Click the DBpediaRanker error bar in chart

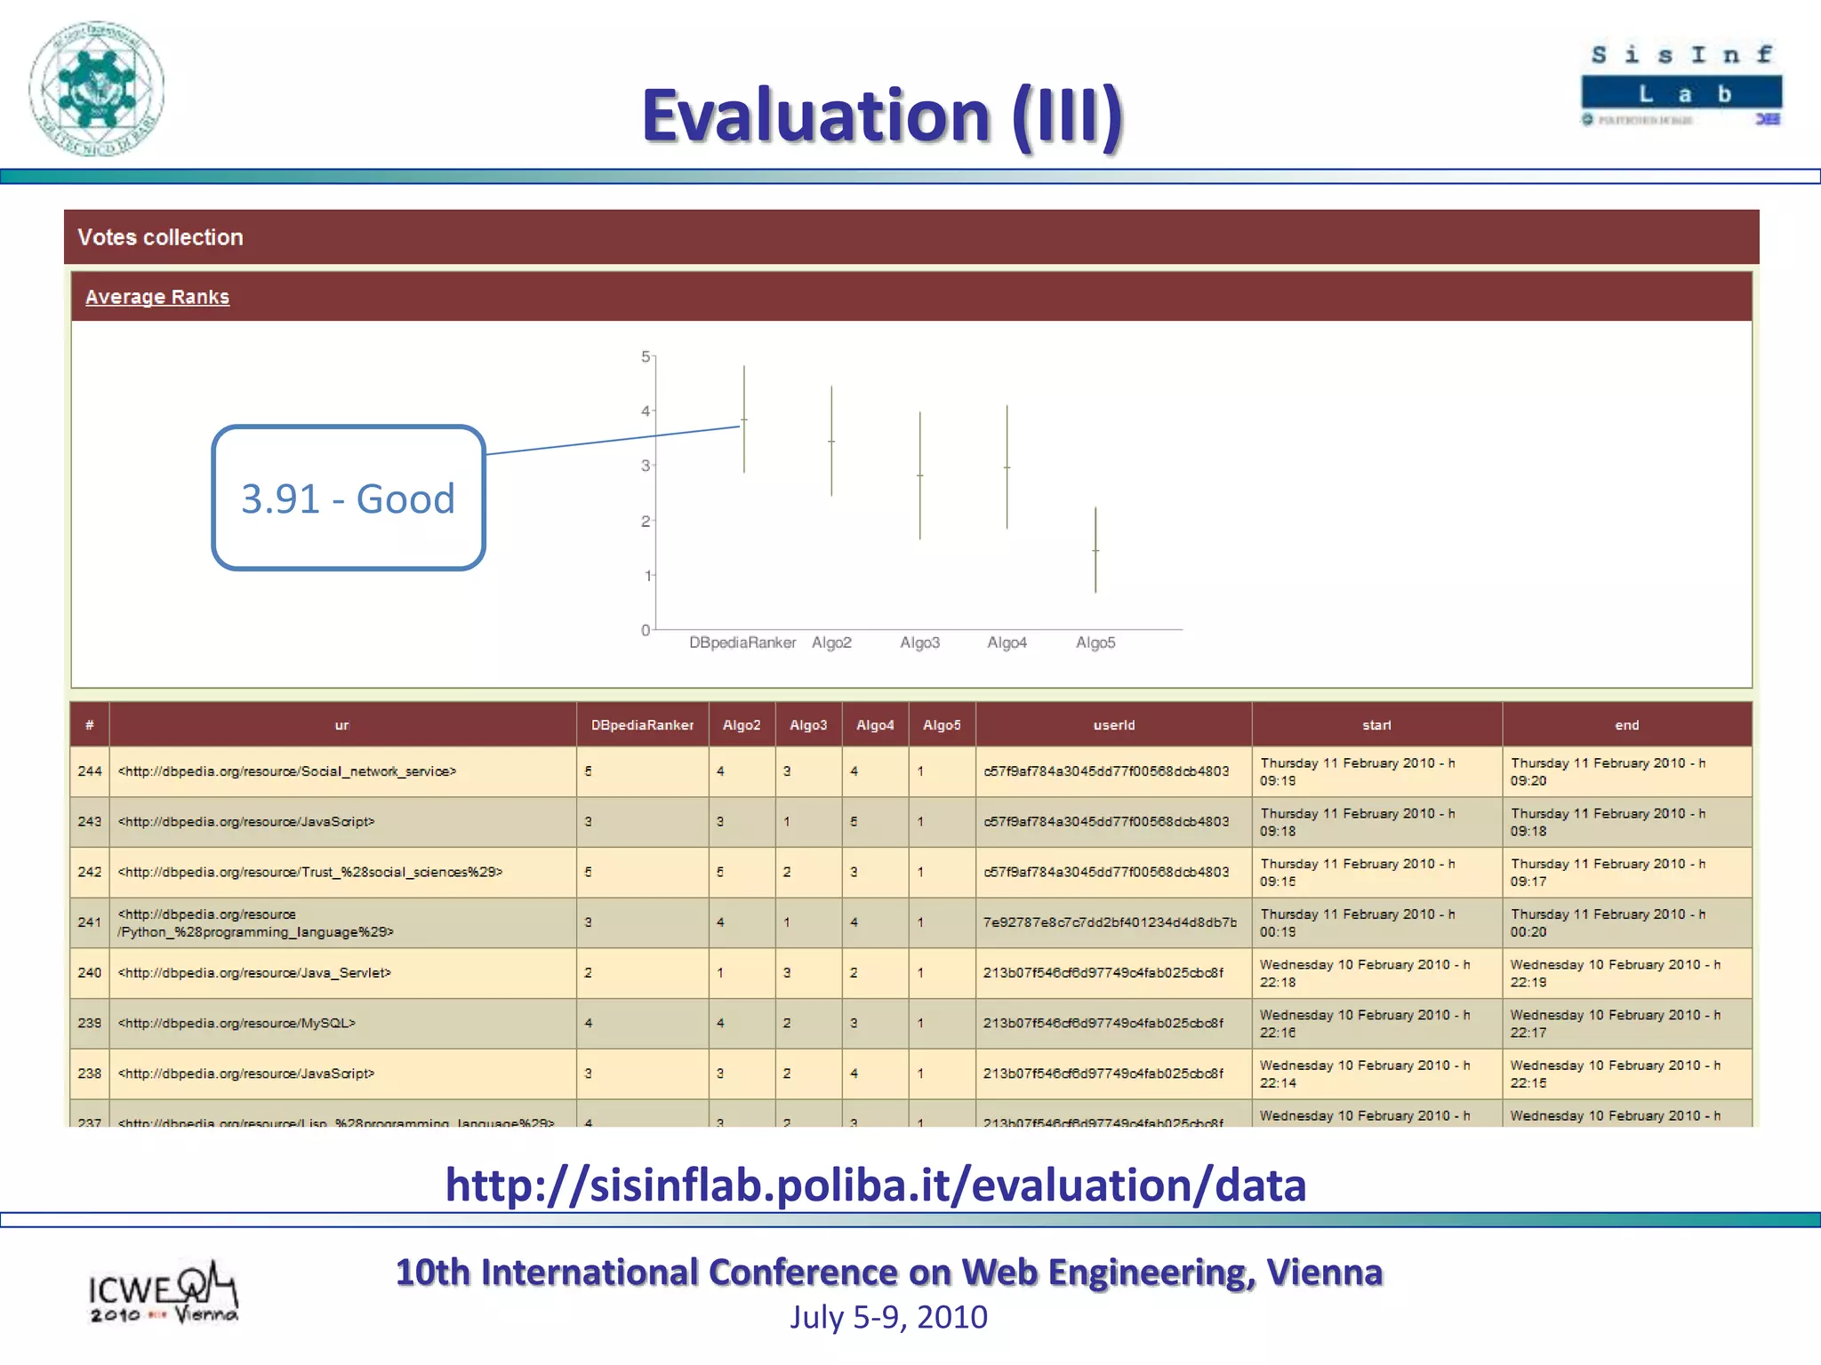coord(744,419)
